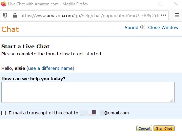Click the @gmail.com email address text

[x=116, y=113]
